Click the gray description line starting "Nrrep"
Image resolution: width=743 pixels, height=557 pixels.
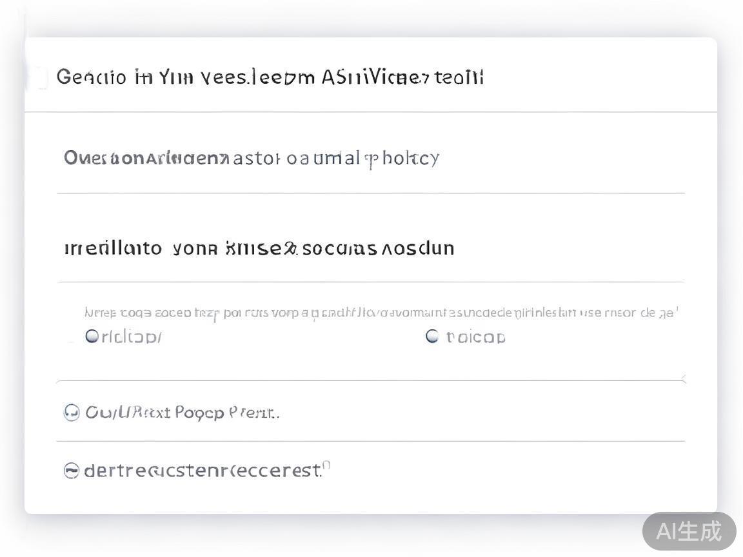click(x=381, y=313)
